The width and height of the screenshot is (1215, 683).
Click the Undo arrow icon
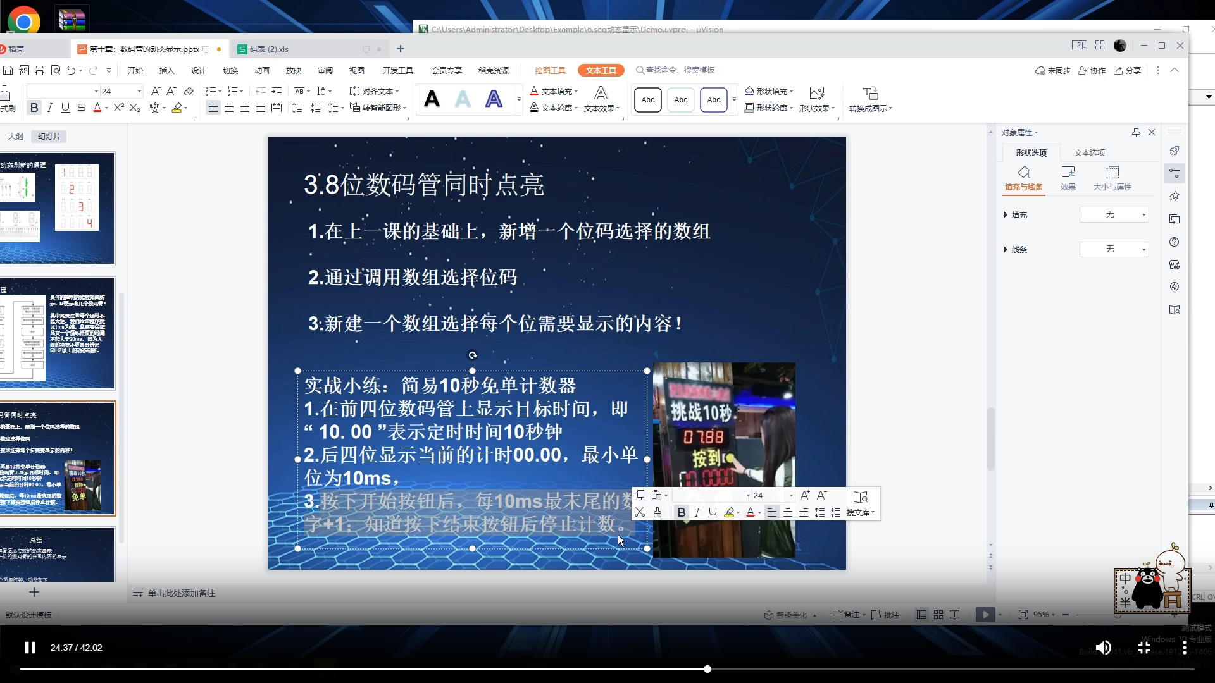72,70
